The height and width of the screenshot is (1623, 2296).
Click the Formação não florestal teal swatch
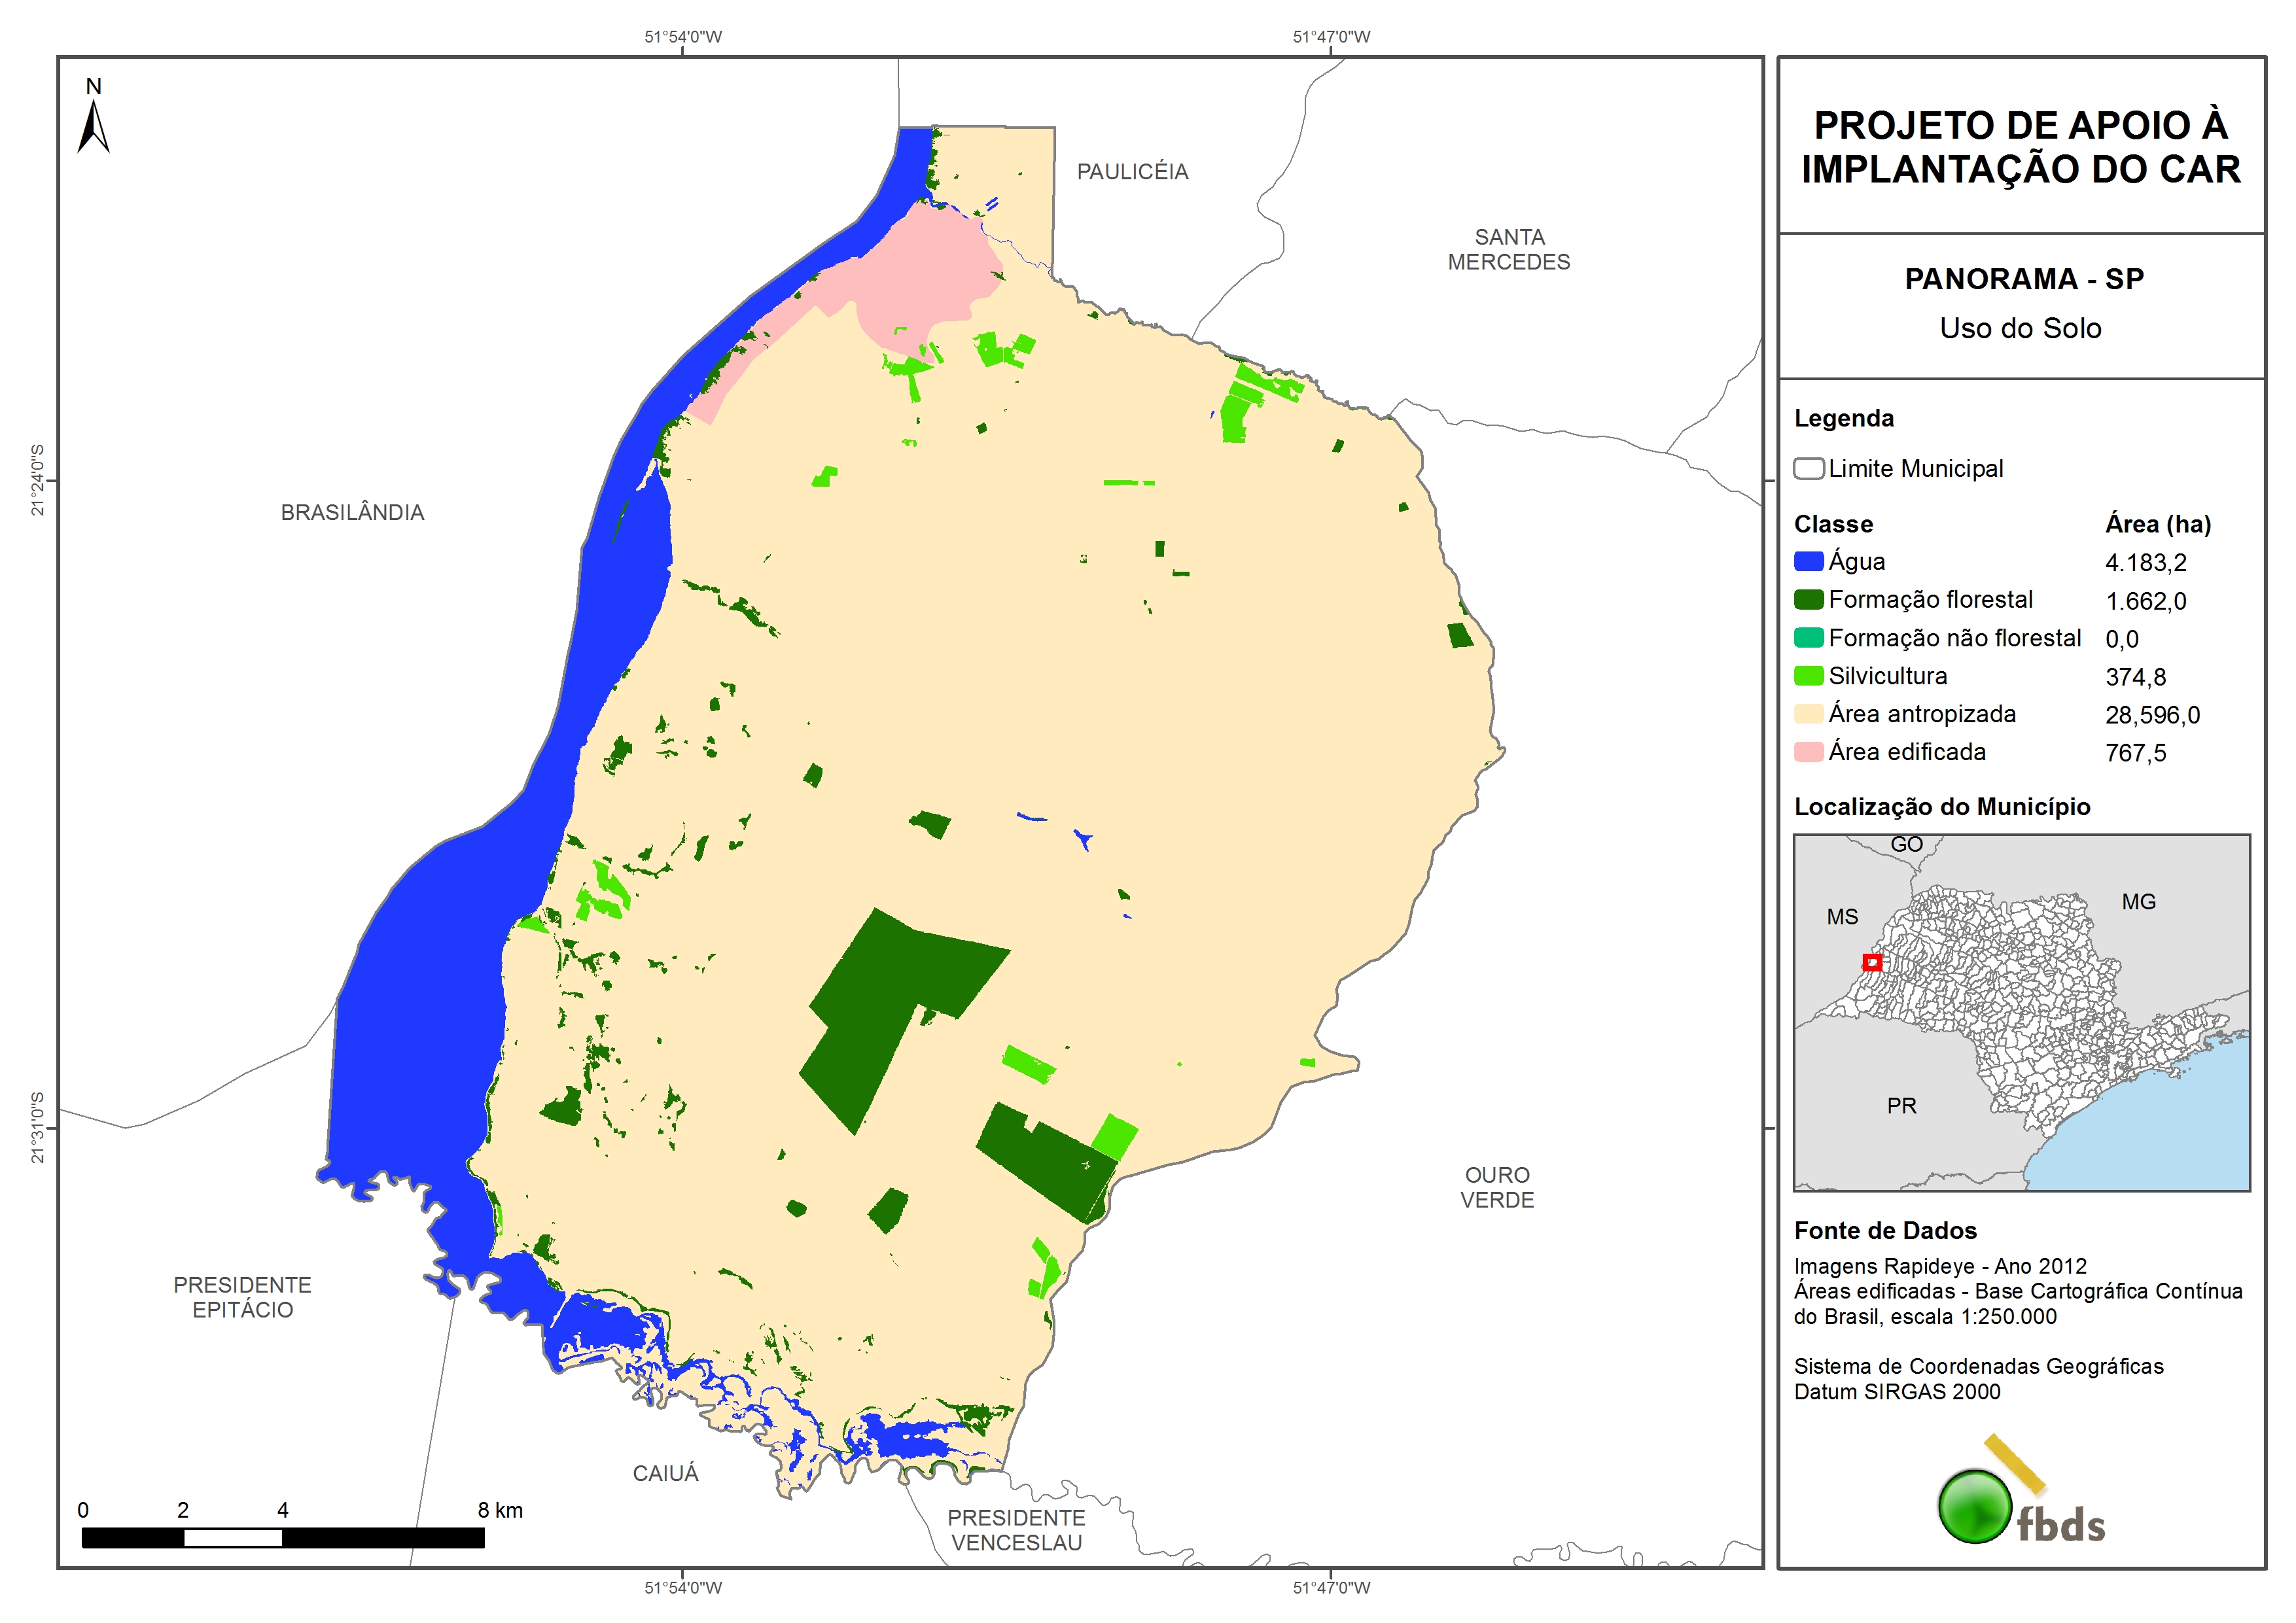[1808, 637]
